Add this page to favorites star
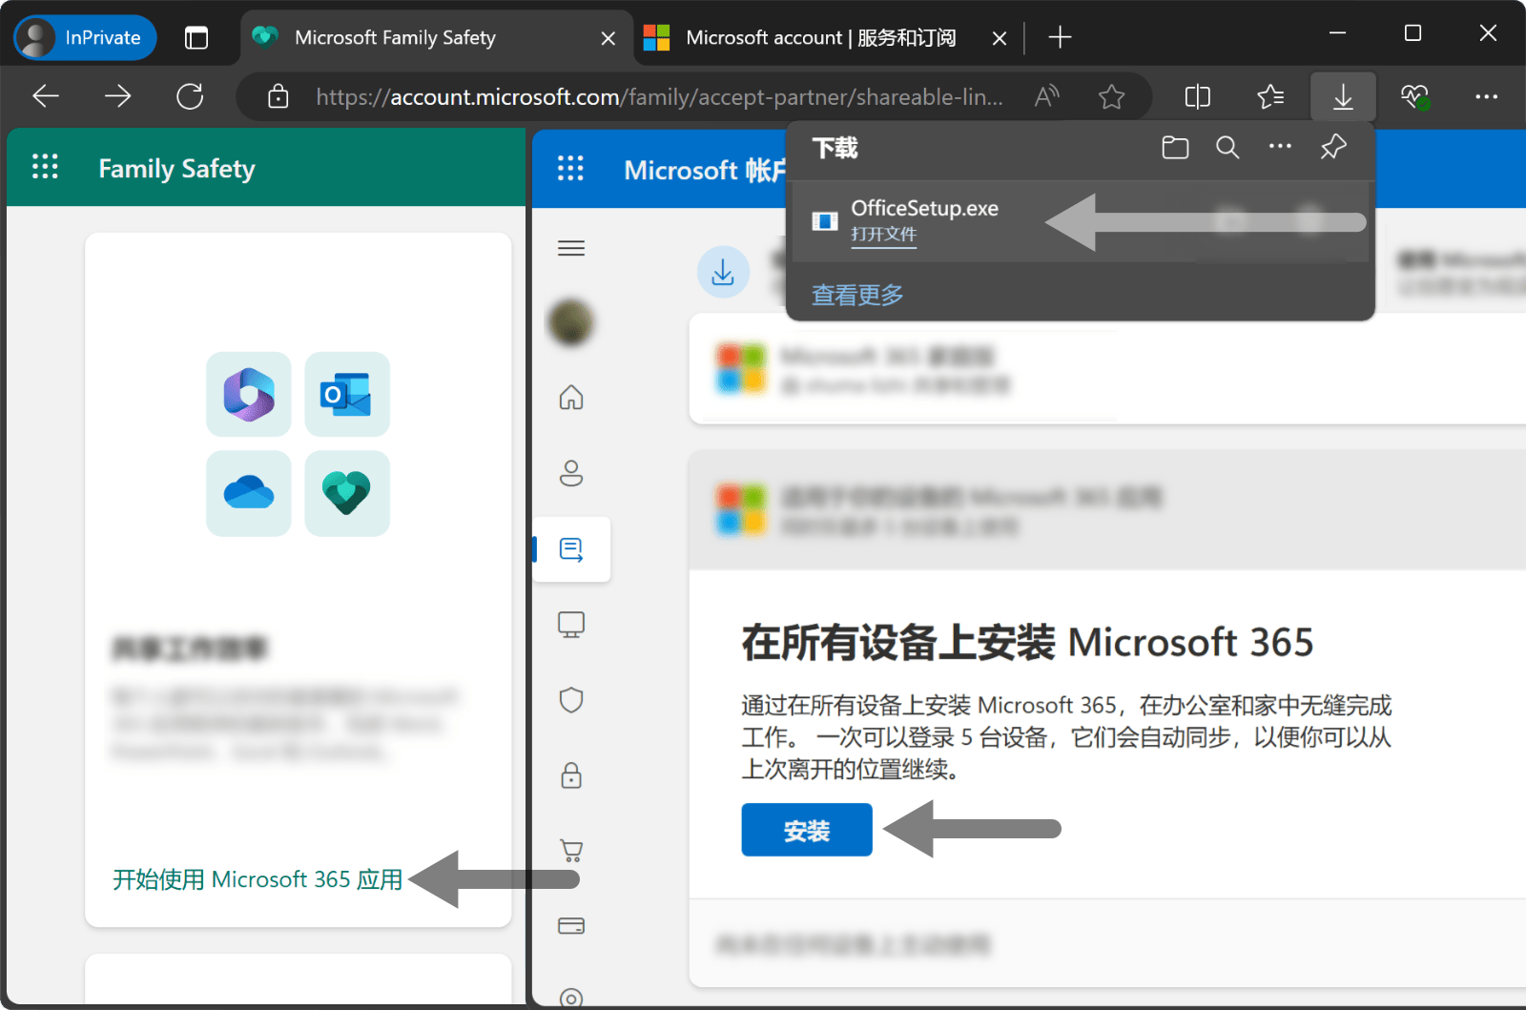This screenshot has height=1010, width=1526. point(1111,96)
